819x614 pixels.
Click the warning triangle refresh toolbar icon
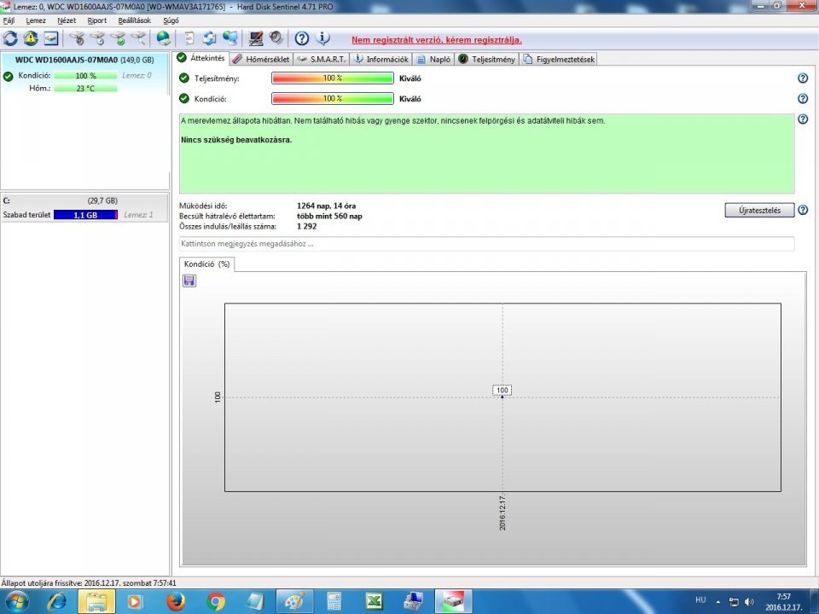pos(31,38)
